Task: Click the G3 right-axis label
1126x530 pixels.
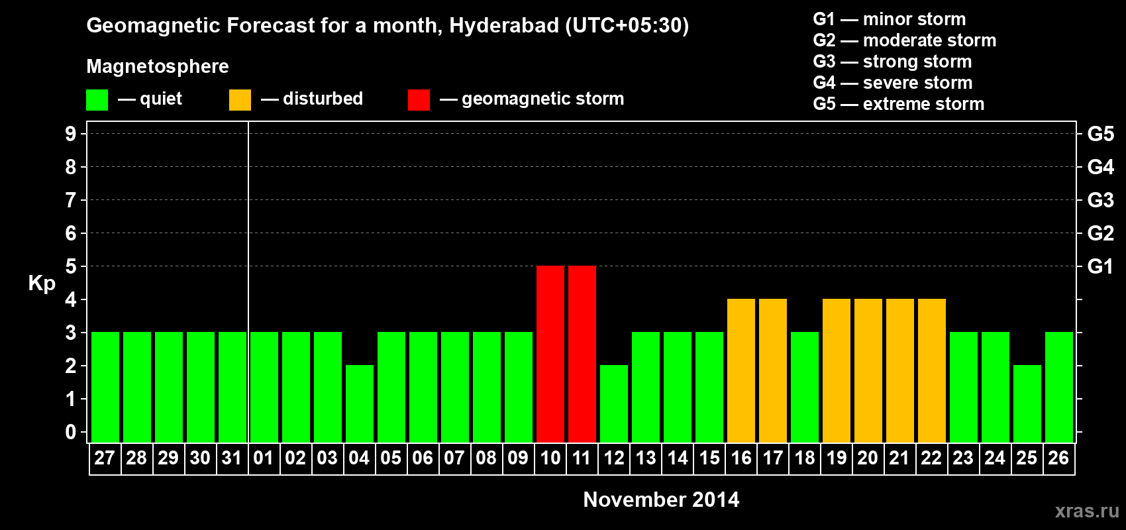Action: [x=1100, y=200]
